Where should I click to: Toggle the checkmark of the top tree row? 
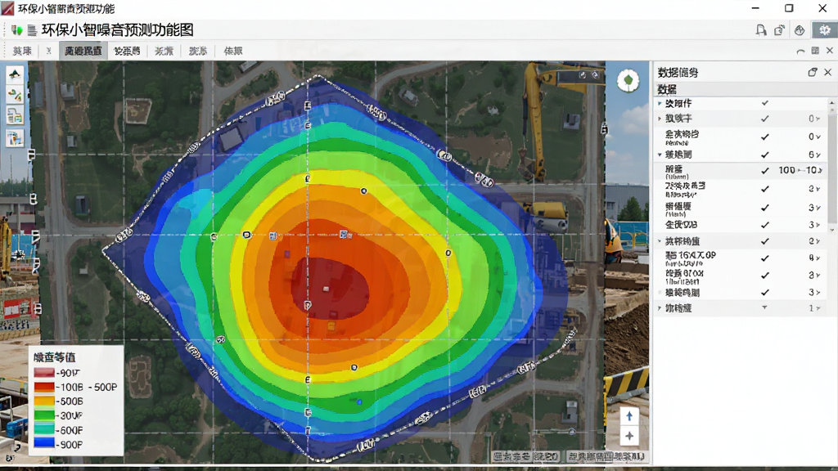point(765,103)
